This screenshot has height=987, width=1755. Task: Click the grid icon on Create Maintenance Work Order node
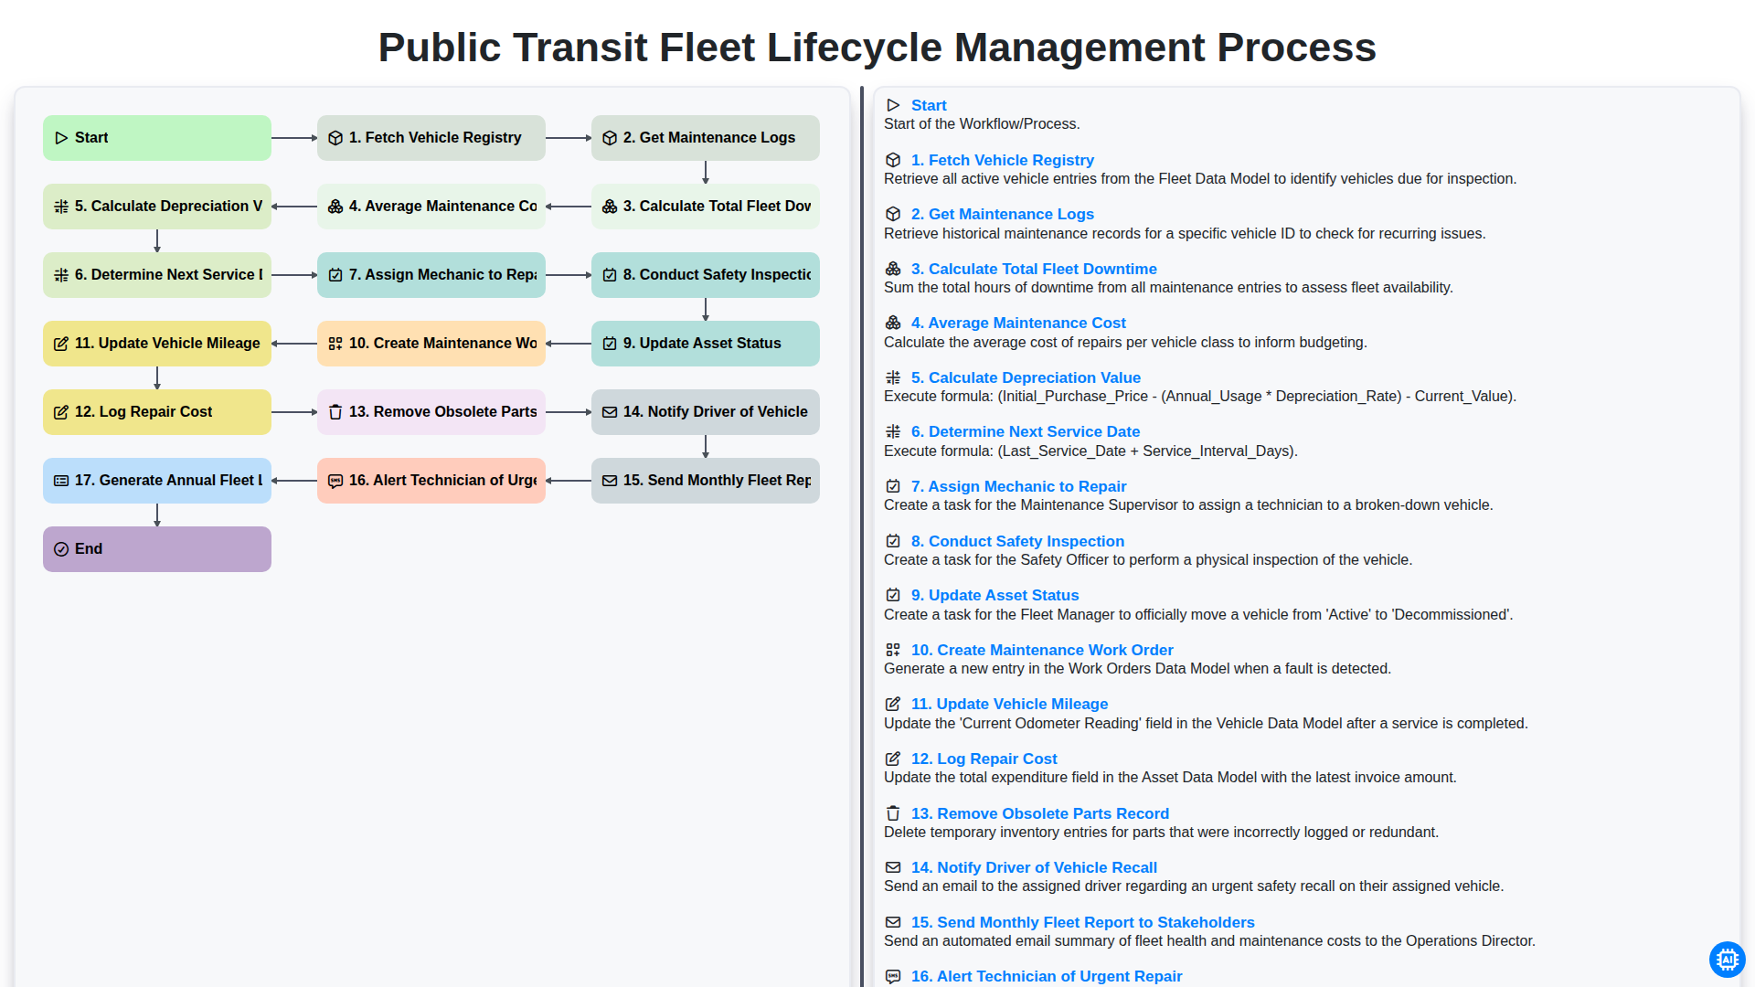pyautogui.click(x=335, y=344)
